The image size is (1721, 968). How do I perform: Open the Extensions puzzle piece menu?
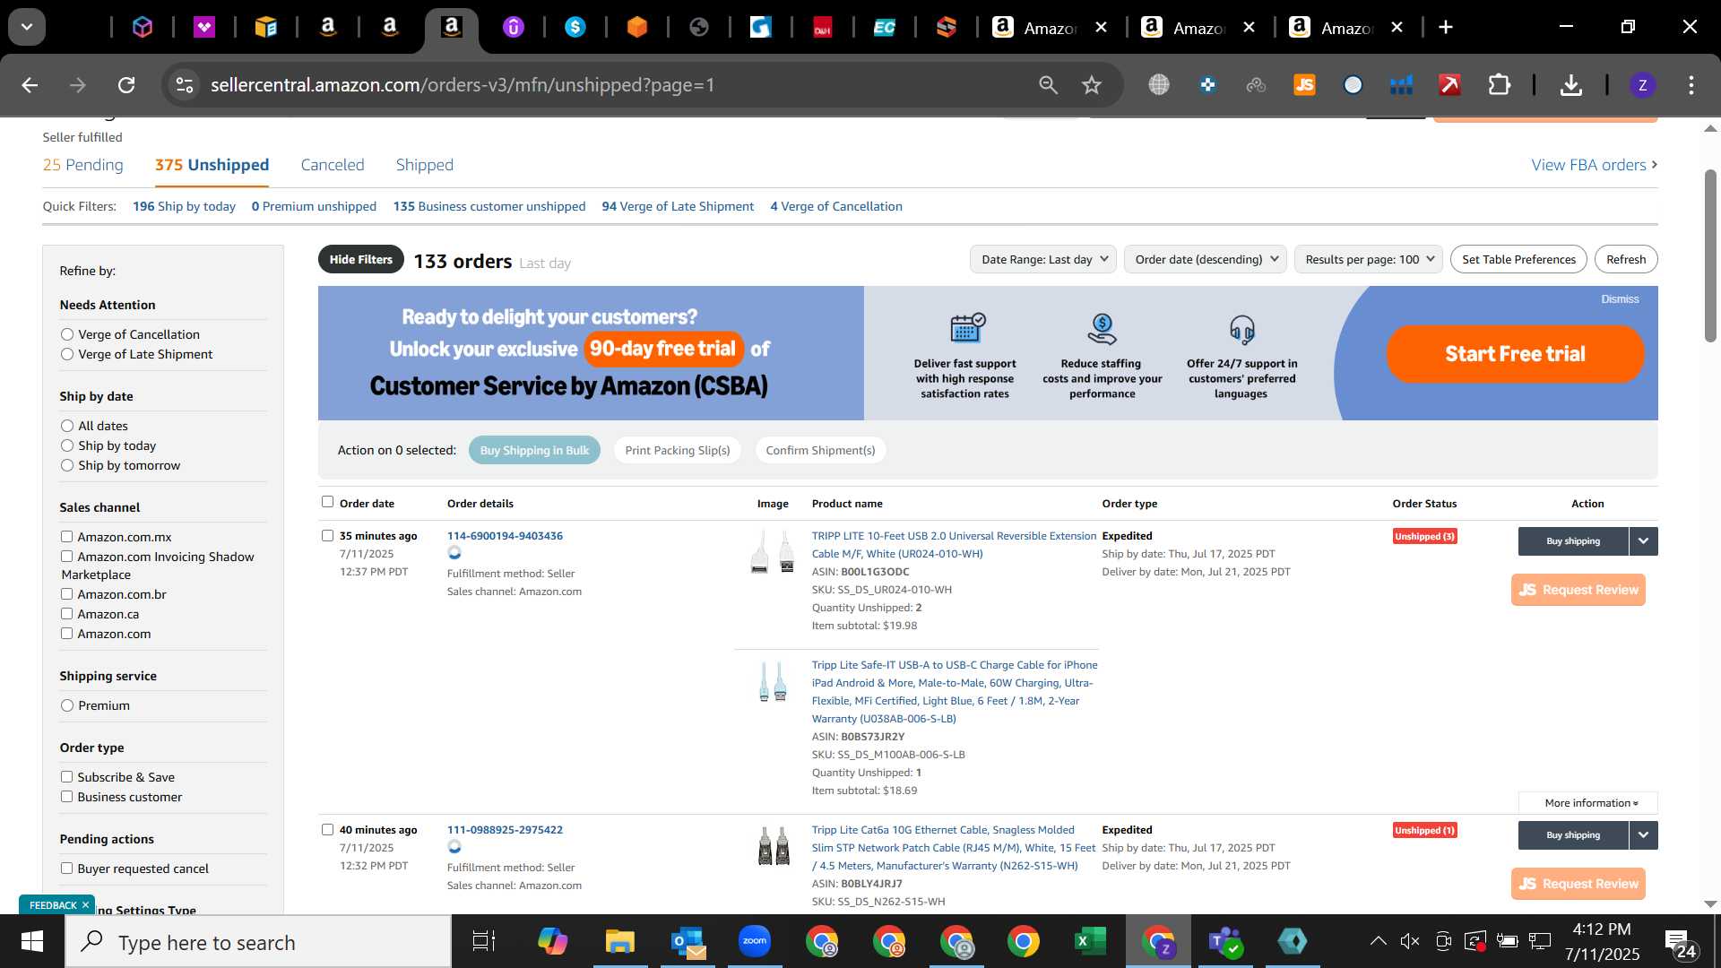click(1500, 85)
